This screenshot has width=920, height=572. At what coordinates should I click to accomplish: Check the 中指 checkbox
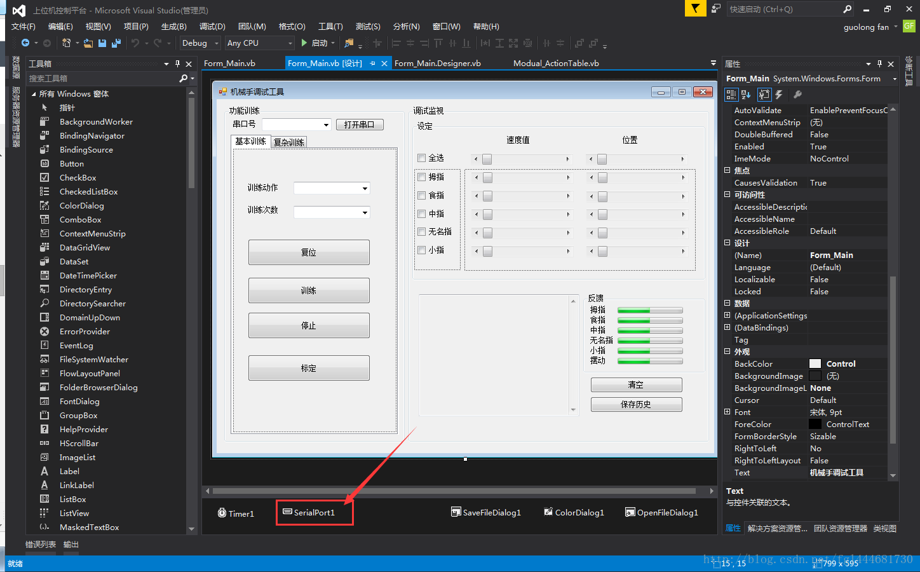point(421,214)
